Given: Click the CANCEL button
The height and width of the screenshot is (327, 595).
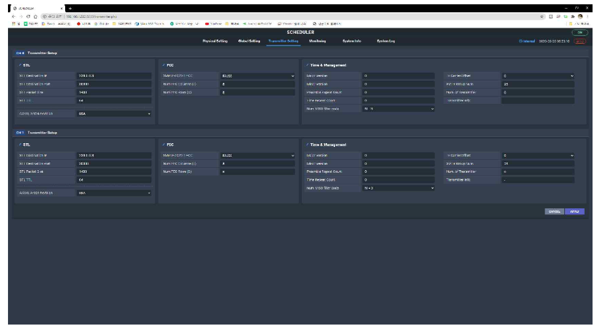Looking at the screenshot, I should pyautogui.click(x=554, y=211).
